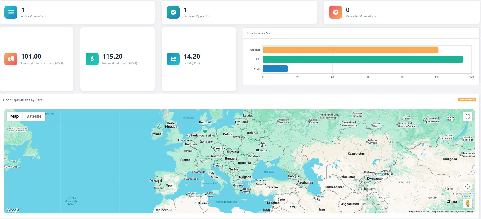This screenshot has width=481, height=219.
Task: Click the United Kingdom label on the map
Action: coord(172,125)
